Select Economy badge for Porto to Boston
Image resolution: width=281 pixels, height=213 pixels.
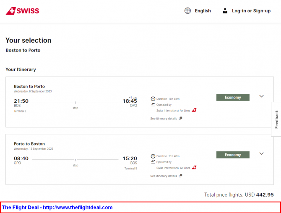[x=233, y=155]
